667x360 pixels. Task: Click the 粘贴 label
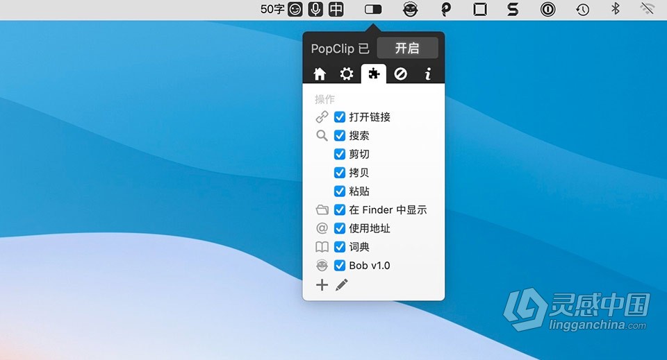[x=359, y=191]
